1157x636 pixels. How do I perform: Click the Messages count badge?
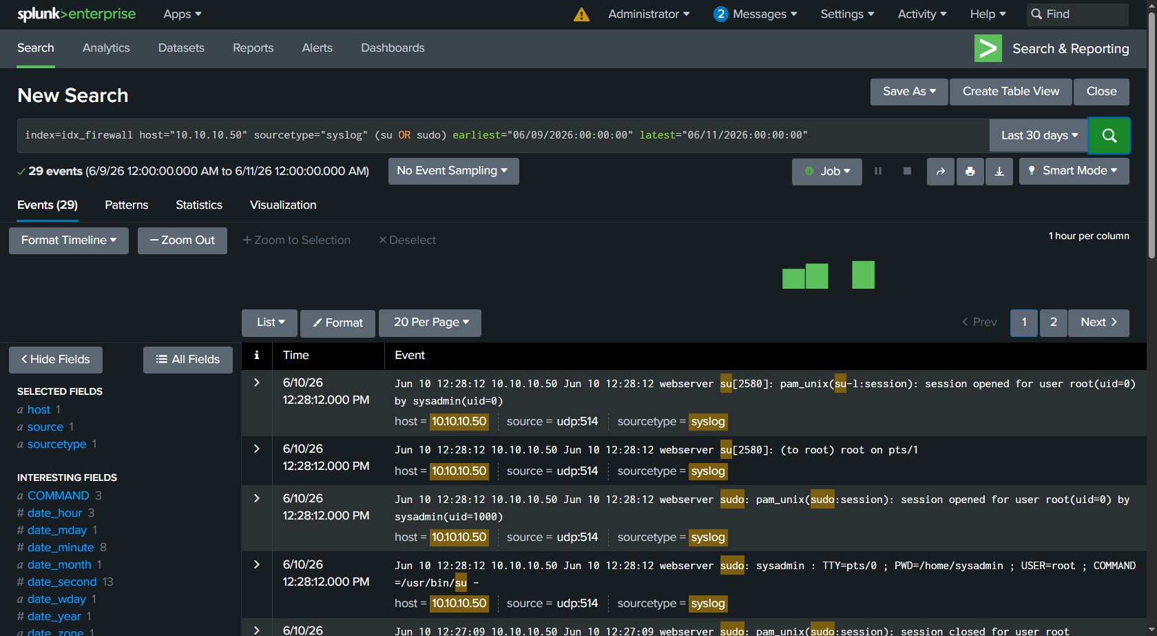click(720, 14)
